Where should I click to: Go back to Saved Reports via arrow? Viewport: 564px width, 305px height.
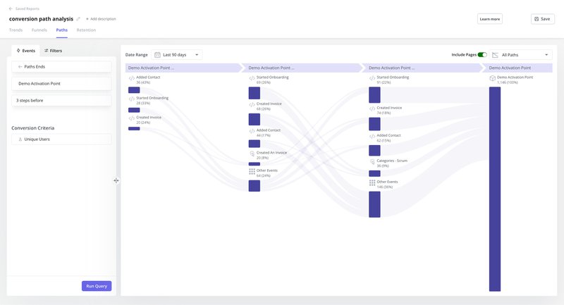(10, 9)
